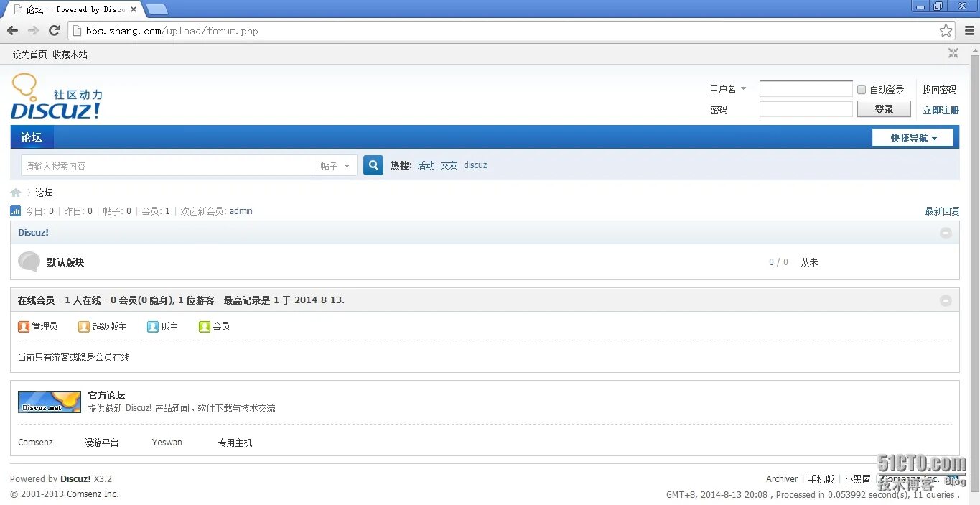980x505 pixels.
Task: Click the 登录 button
Action: click(884, 108)
